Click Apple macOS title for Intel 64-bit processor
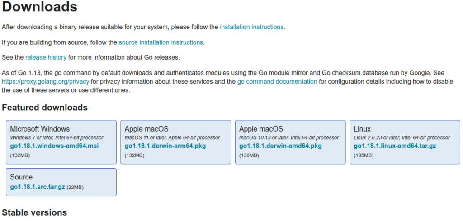This screenshot has height=221, width=463. tap(261, 129)
